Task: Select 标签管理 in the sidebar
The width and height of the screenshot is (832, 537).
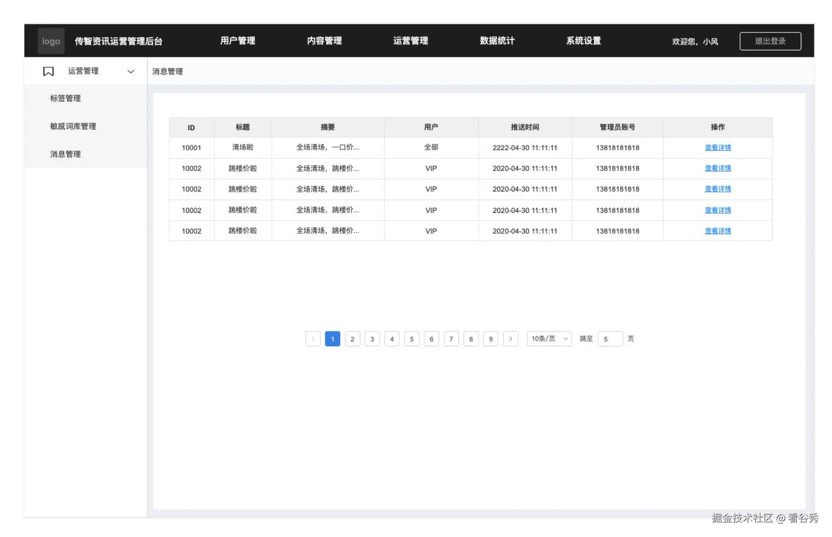Action: [x=66, y=99]
